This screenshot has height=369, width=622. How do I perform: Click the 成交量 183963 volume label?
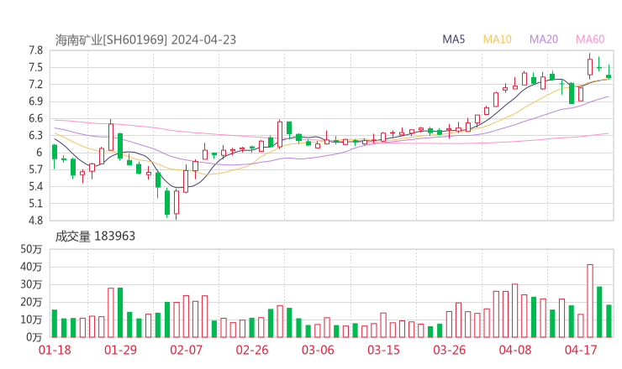[x=95, y=236]
